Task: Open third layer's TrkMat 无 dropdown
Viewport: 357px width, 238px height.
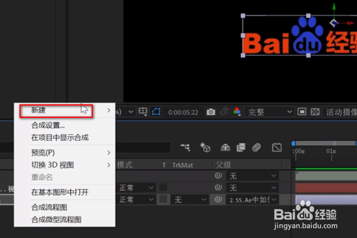Action: tap(190, 200)
